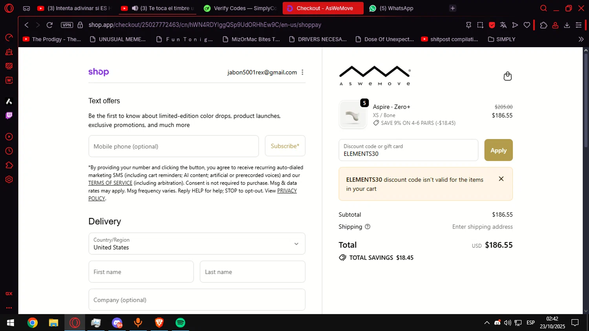
Task: Open Spotify from the taskbar
Action: (x=180, y=323)
